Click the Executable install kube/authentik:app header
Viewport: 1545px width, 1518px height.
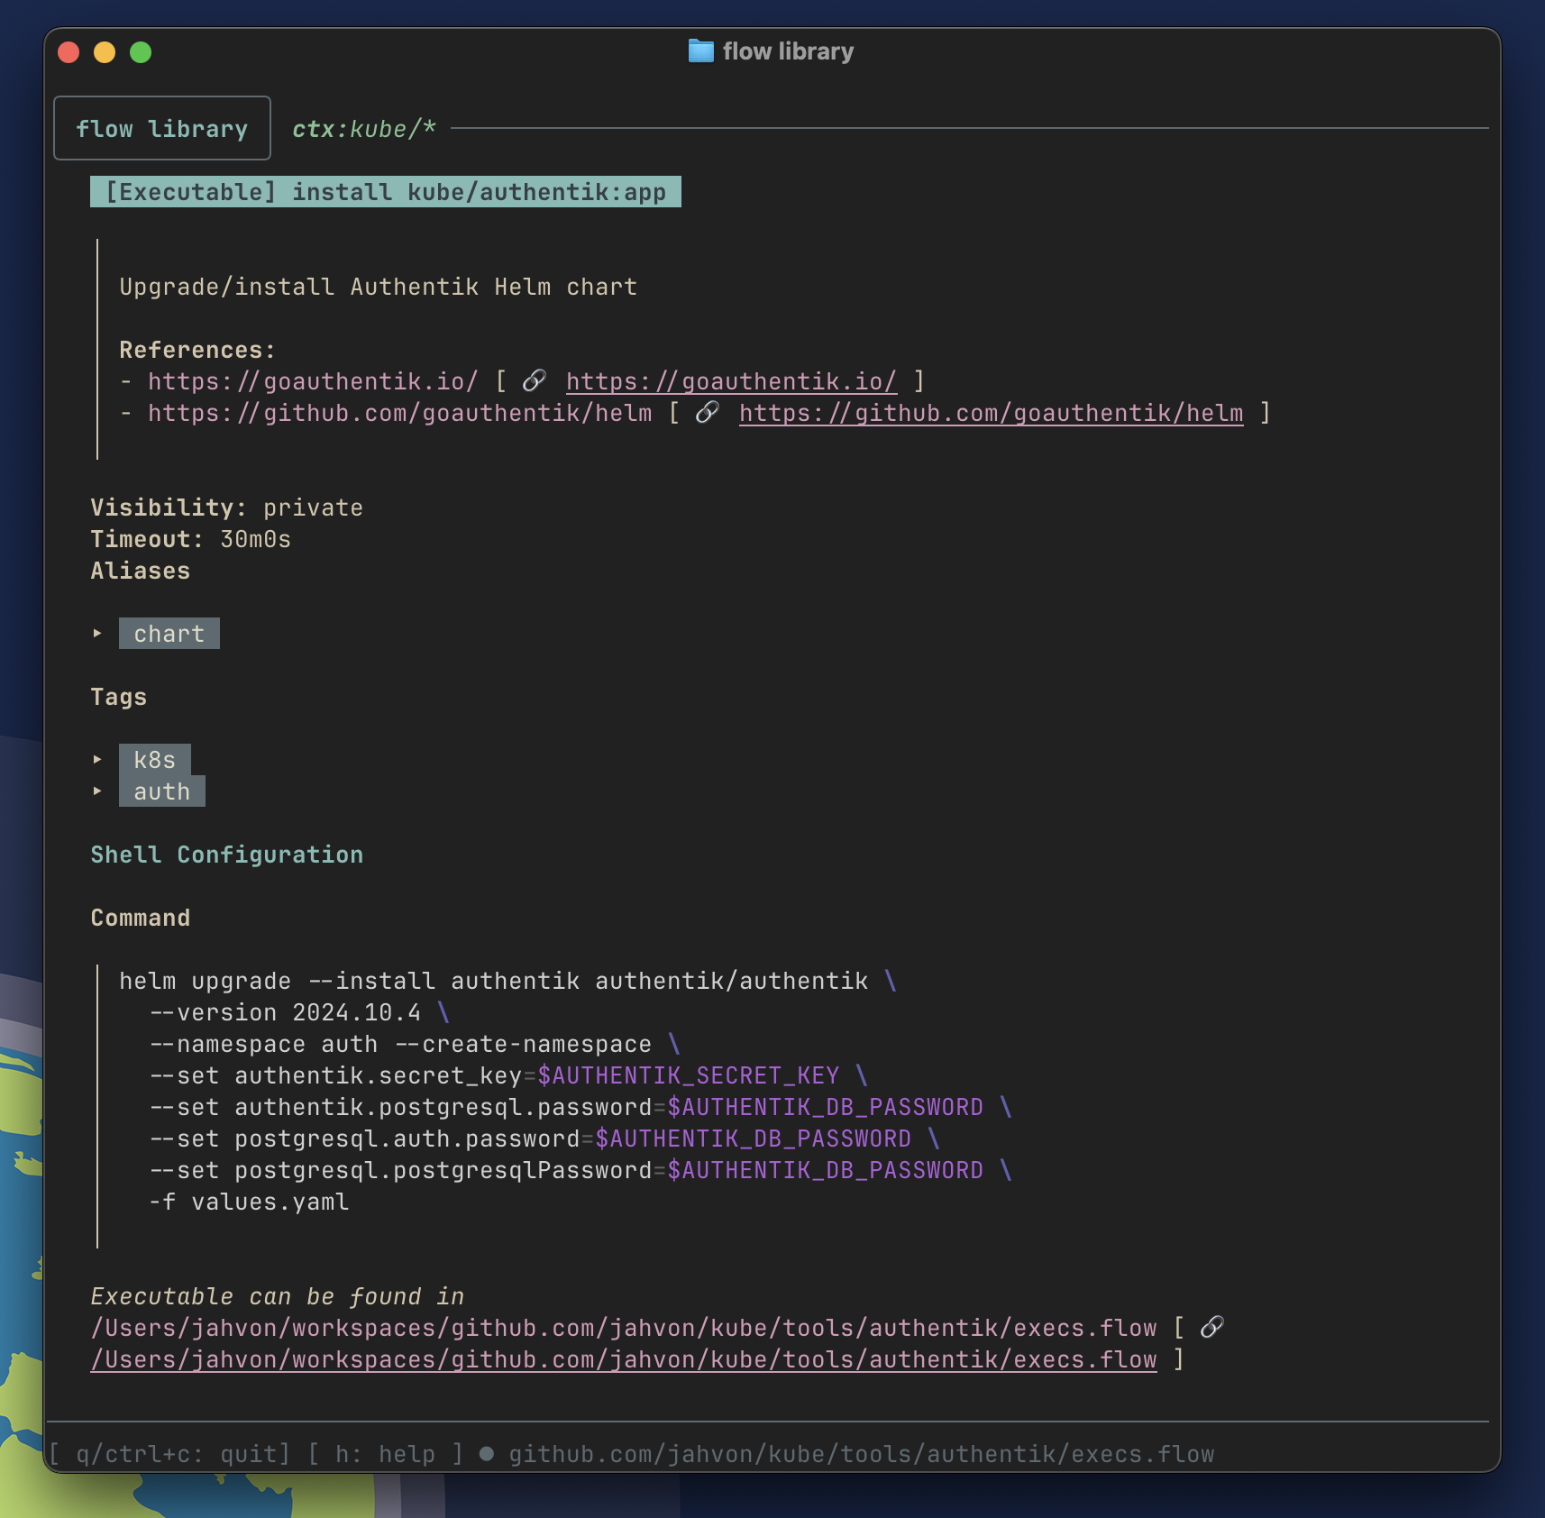pos(386,192)
